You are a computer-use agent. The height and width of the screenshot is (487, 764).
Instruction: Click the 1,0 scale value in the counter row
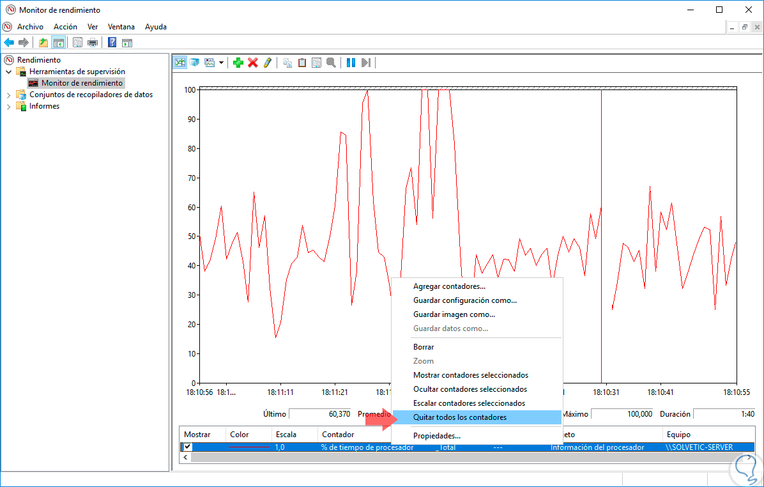(280, 447)
